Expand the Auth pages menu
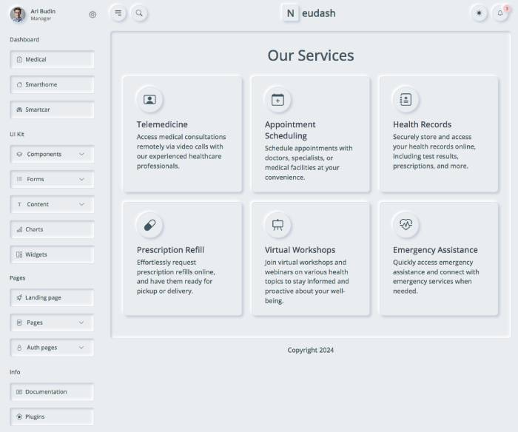Screen dimensions: 518x432 tap(53, 348)
